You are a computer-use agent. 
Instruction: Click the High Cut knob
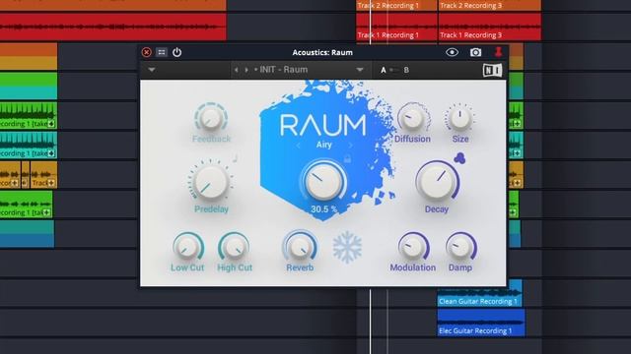(x=235, y=247)
